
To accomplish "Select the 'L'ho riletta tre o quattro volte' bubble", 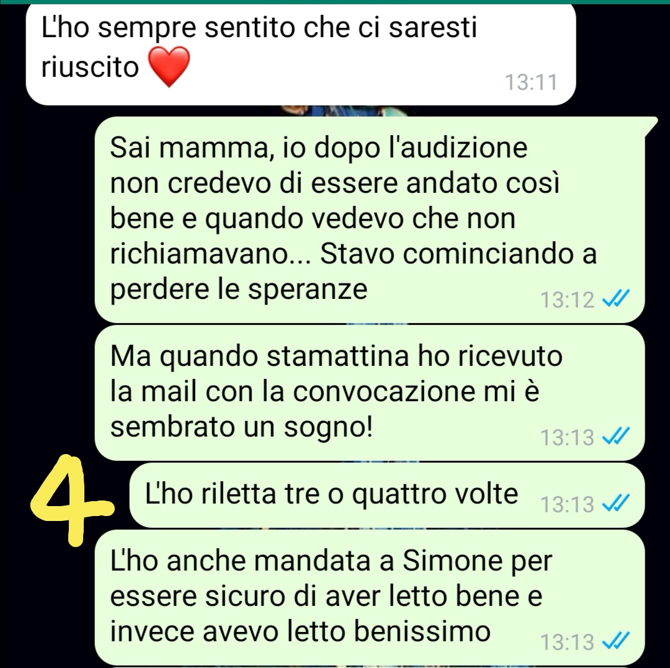I will click(387, 496).
